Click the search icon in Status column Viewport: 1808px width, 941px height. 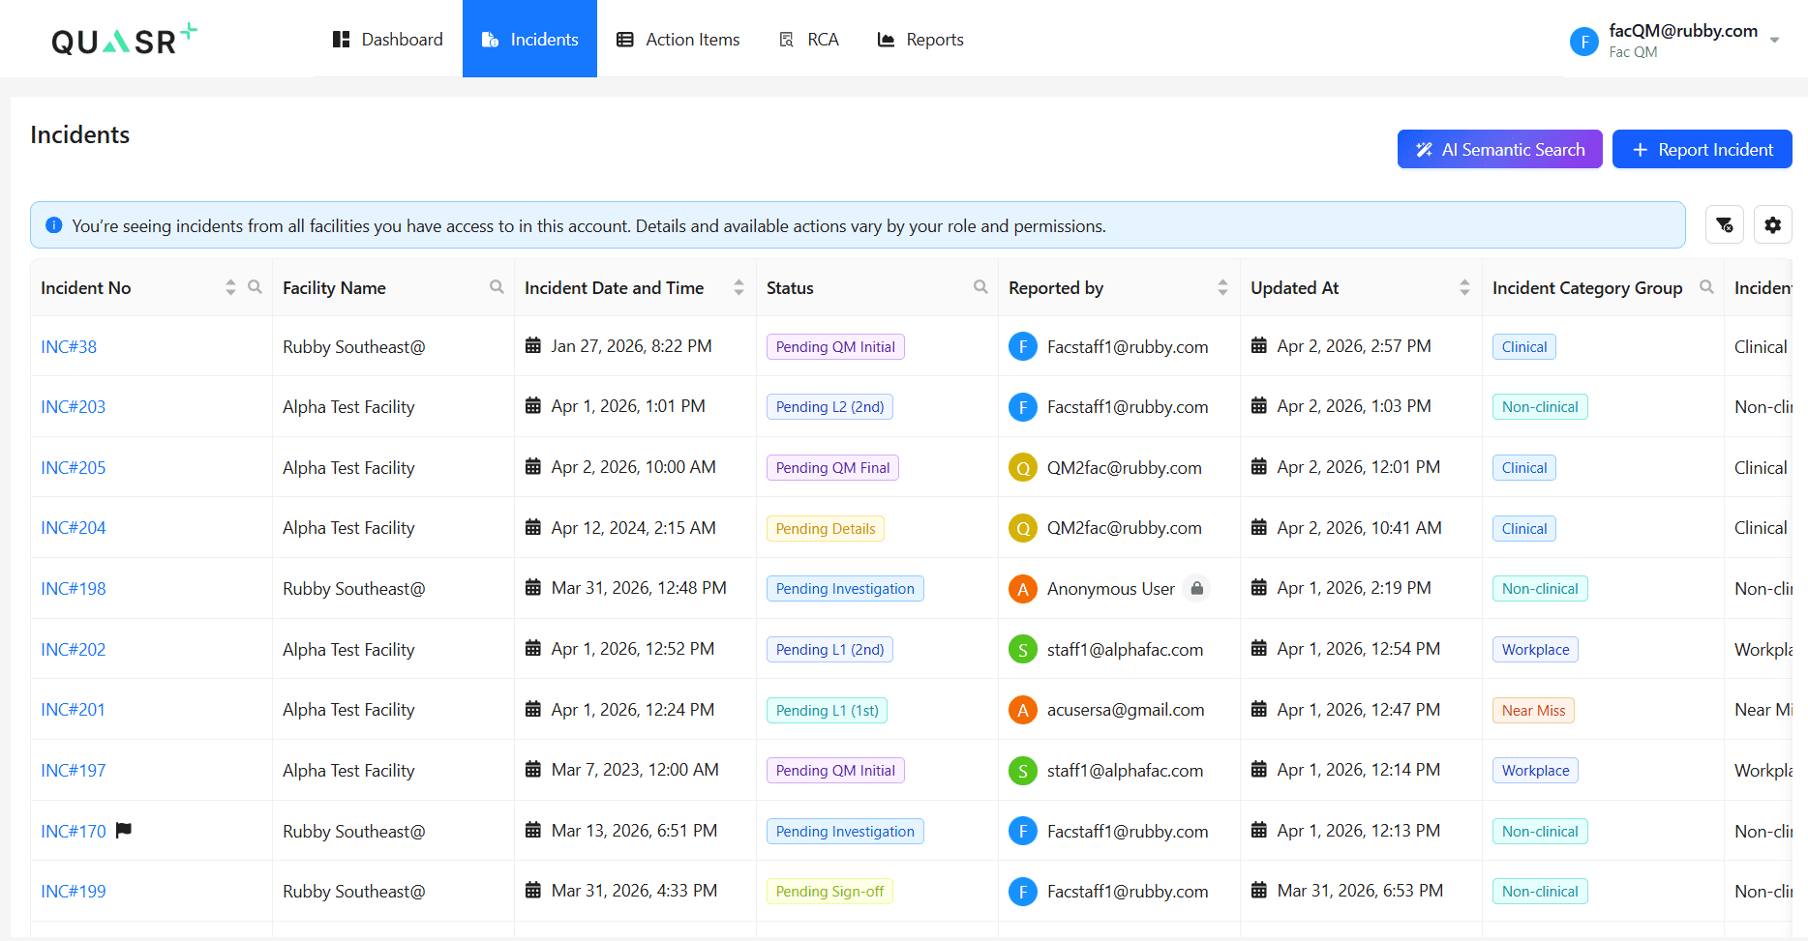coord(980,286)
